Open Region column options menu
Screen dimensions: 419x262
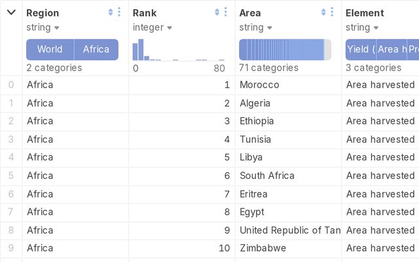pos(119,12)
